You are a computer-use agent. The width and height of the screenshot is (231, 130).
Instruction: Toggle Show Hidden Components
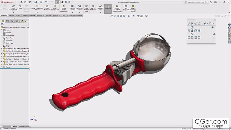[64, 8]
